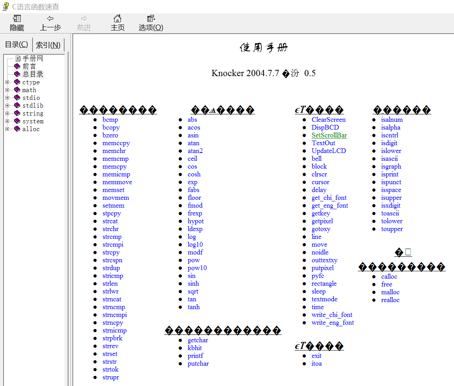454x386 pixels.
Task: Expand the stdlib tree node
Action: point(7,105)
